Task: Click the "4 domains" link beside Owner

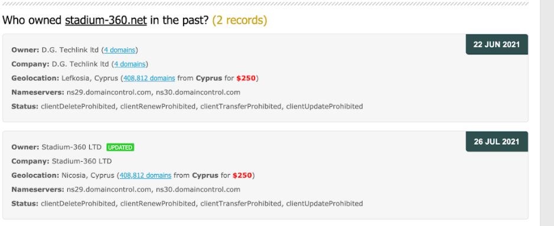Action: tap(119, 50)
